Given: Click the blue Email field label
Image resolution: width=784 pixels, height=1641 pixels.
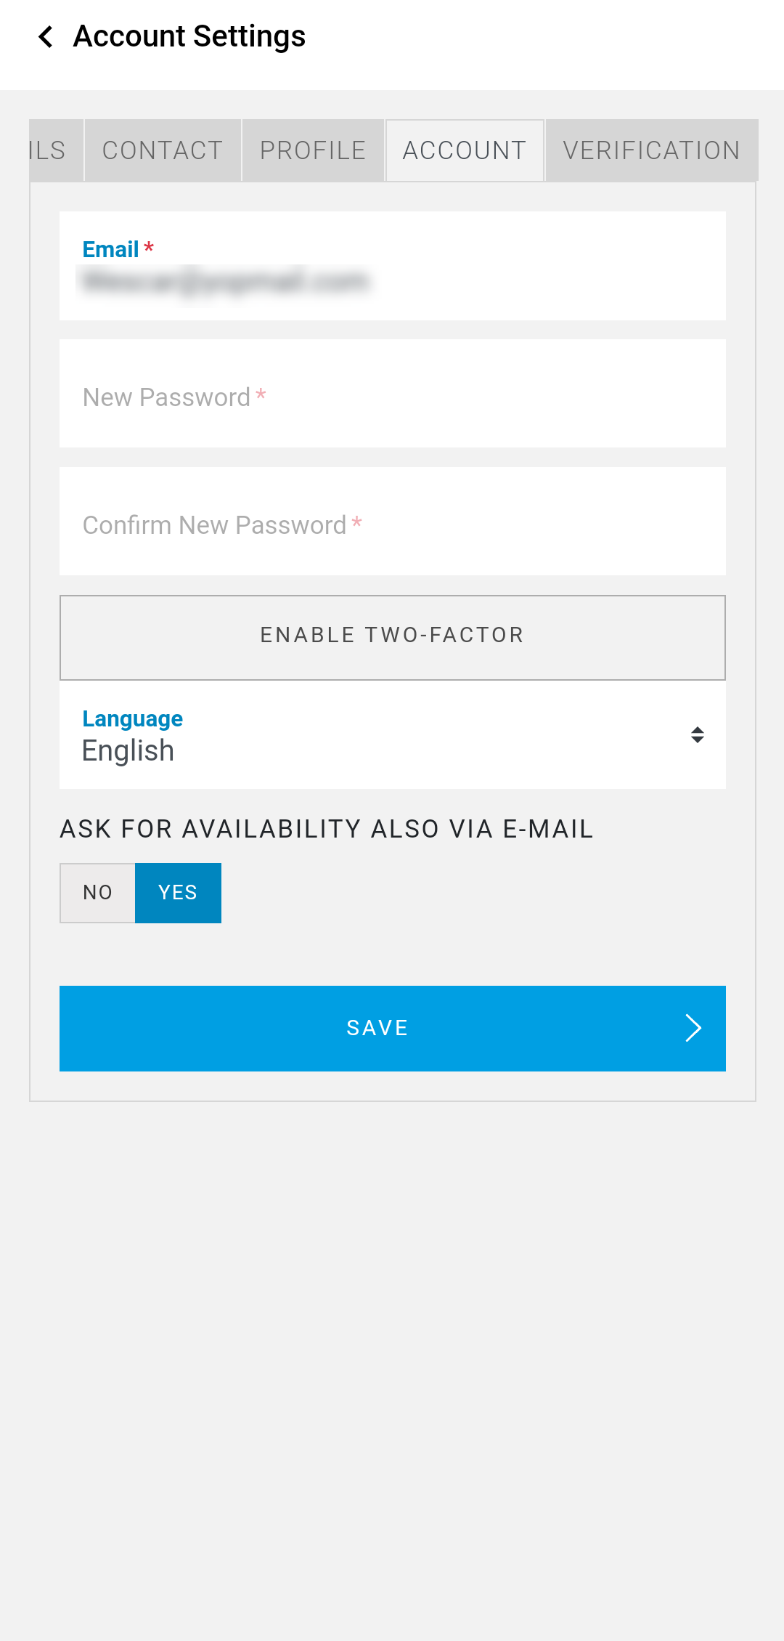Looking at the screenshot, I should click(x=110, y=249).
